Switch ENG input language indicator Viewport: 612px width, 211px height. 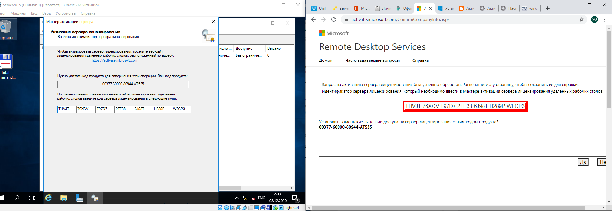(261, 198)
